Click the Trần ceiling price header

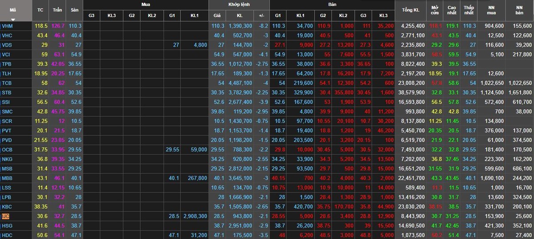coord(57,9)
